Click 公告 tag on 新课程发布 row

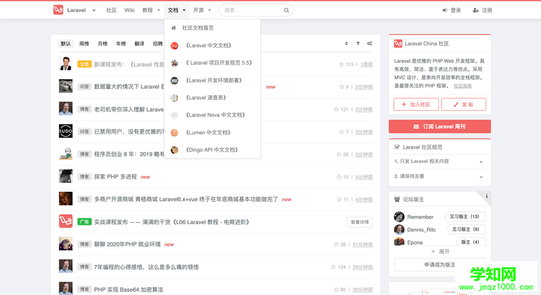pyautogui.click(x=84, y=64)
